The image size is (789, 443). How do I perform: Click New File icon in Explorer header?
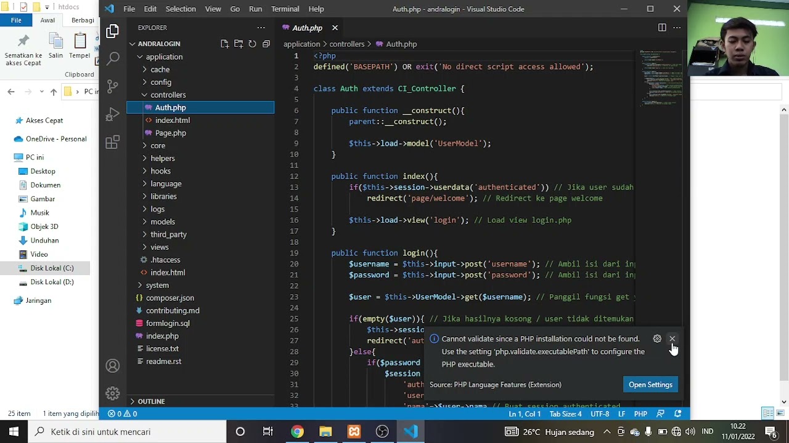tap(224, 44)
